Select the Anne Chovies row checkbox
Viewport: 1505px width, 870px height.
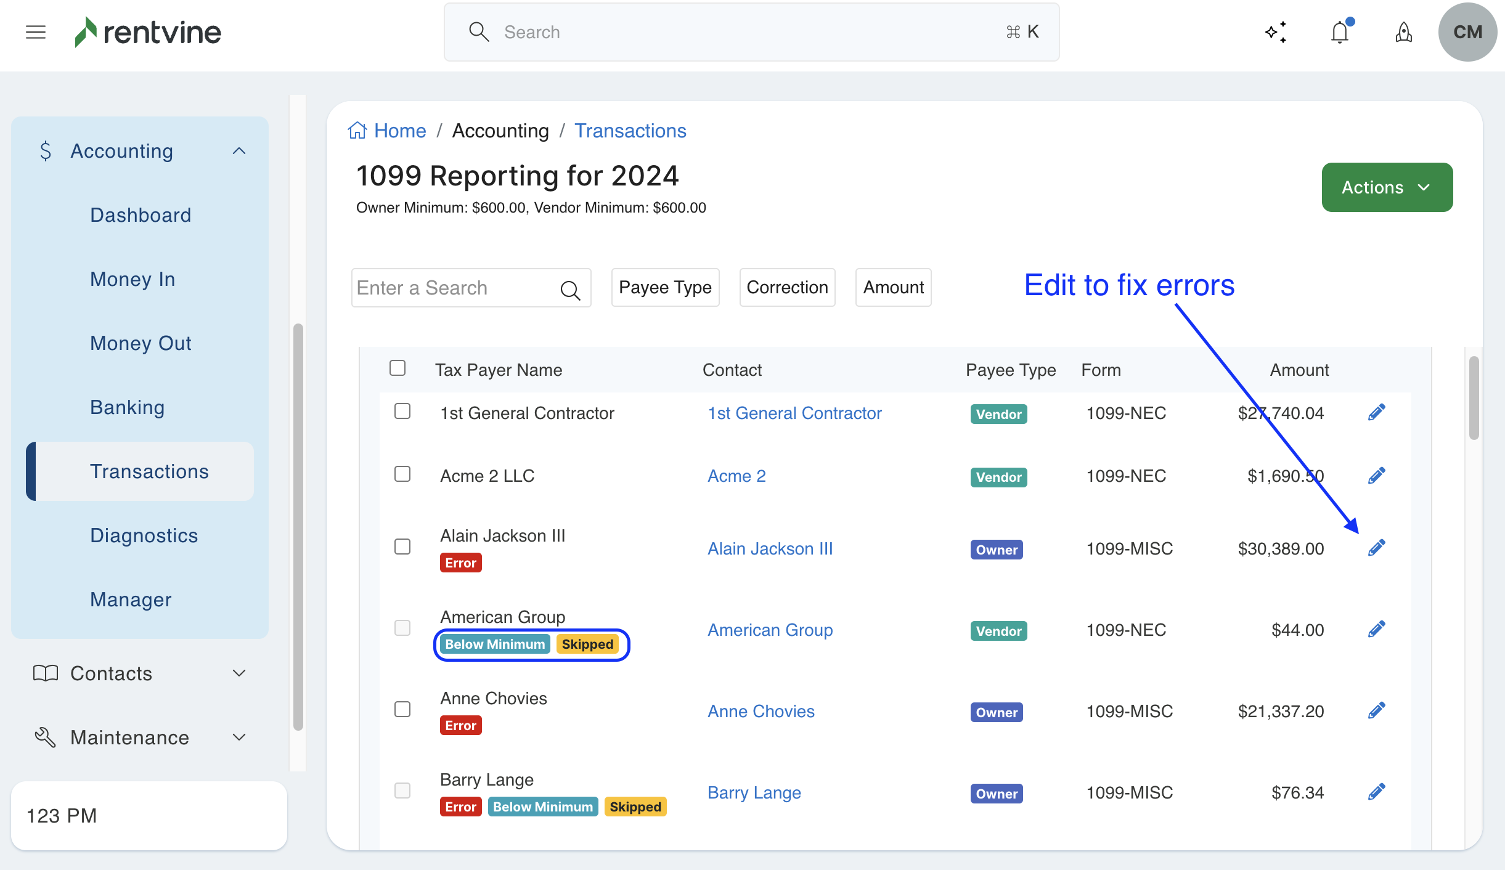pyautogui.click(x=402, y=709)
